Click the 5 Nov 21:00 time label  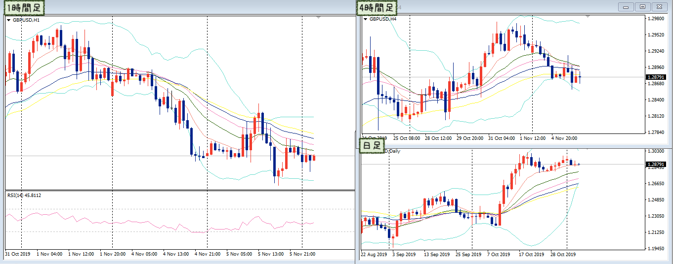point(302,254)
